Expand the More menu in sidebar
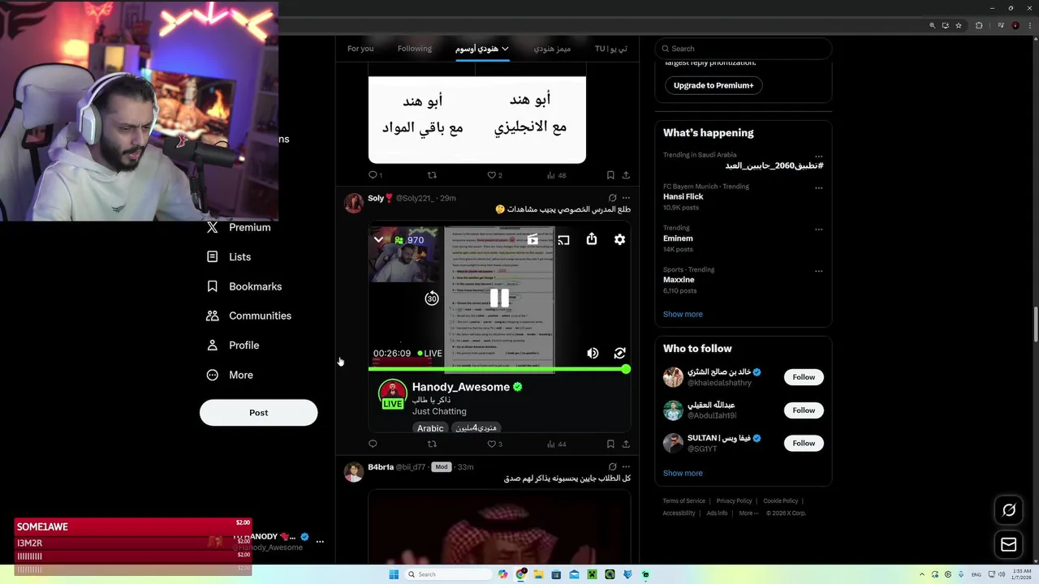The width and height of the screenshot is (1039, 584). pyautogui.click(x=230, y=375)
